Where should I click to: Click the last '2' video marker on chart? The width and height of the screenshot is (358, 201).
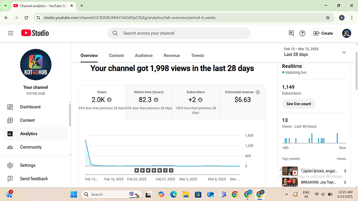(x=171, y=170)
